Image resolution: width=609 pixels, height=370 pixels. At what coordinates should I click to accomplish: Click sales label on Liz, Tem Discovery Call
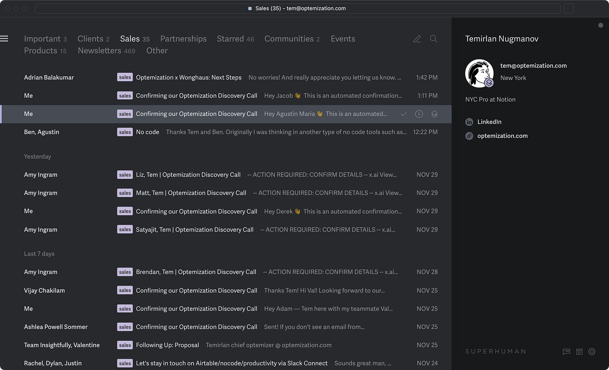125,175
